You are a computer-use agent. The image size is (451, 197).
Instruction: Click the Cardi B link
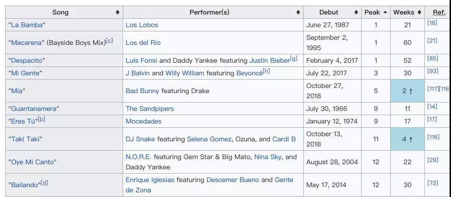pyautogui.click(x=284, y=139)
